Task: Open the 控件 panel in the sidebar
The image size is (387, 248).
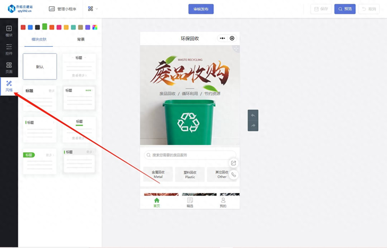Action: (x=9, y=49)
